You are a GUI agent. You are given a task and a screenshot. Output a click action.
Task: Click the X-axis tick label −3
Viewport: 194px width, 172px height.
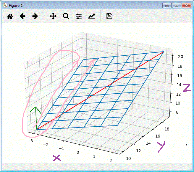point(30,140)
